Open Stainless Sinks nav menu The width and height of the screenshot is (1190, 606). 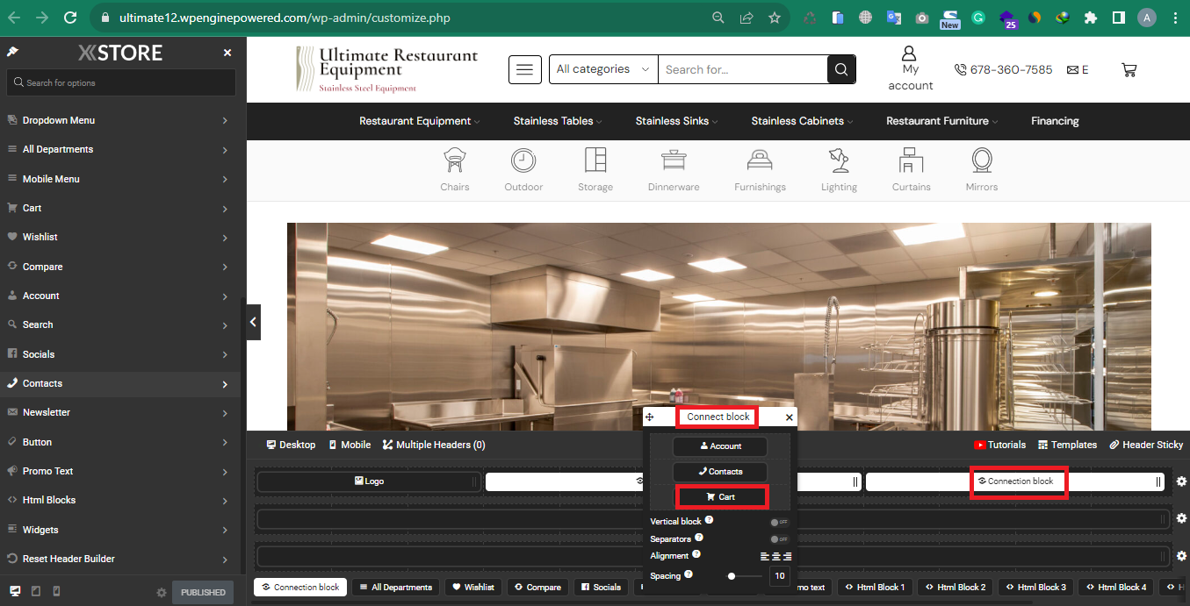[677, 121]
